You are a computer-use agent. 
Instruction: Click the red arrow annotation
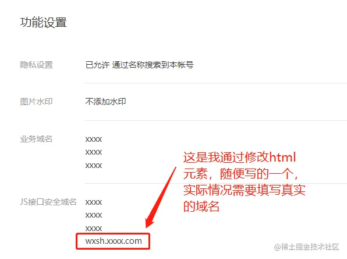[x=161, y=197]
